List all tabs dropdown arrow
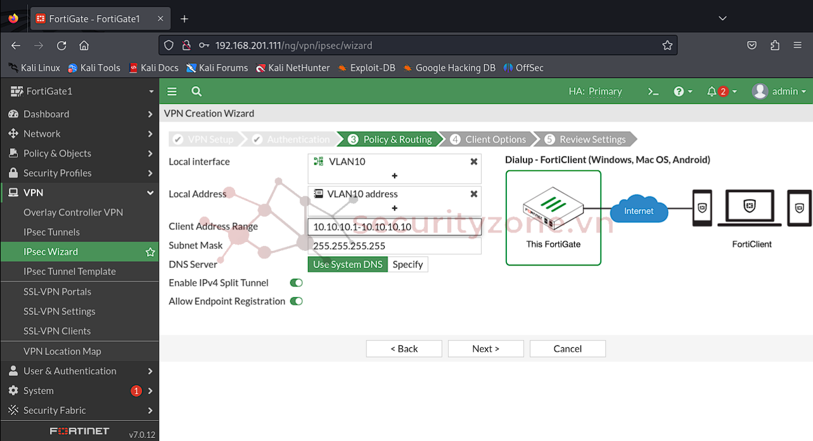813x441 pixels. coord(723,19)
